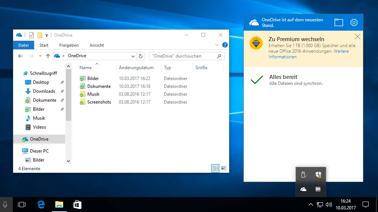Click the VMware tools tray icon

pyautogui.click(x=318, y=189)
